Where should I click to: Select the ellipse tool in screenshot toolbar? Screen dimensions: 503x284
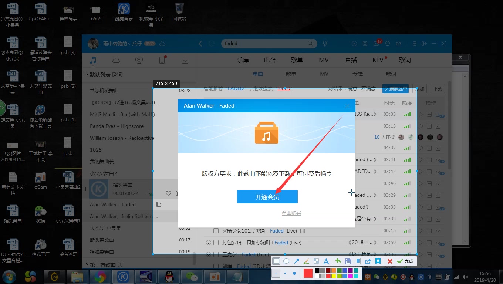pyautogui.click(x=286, y=261)
